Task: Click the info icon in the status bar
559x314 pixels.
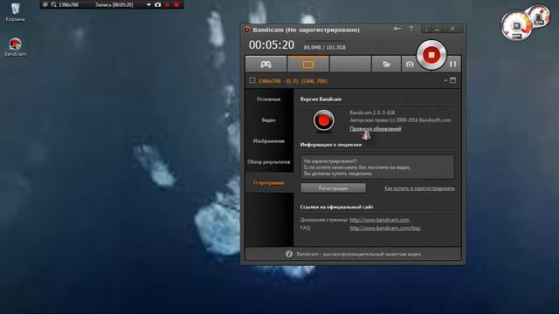Action: 289,254
